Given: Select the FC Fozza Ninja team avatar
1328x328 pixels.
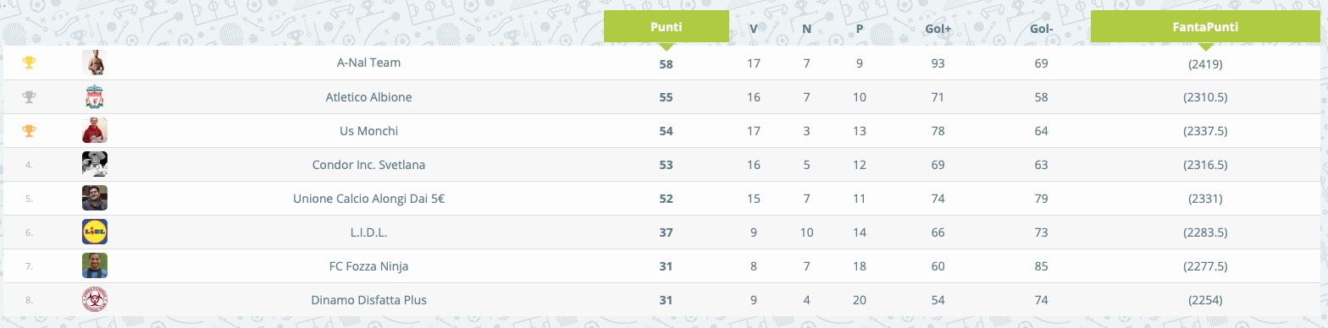Looking at the screenshot, I should [95, 265].
